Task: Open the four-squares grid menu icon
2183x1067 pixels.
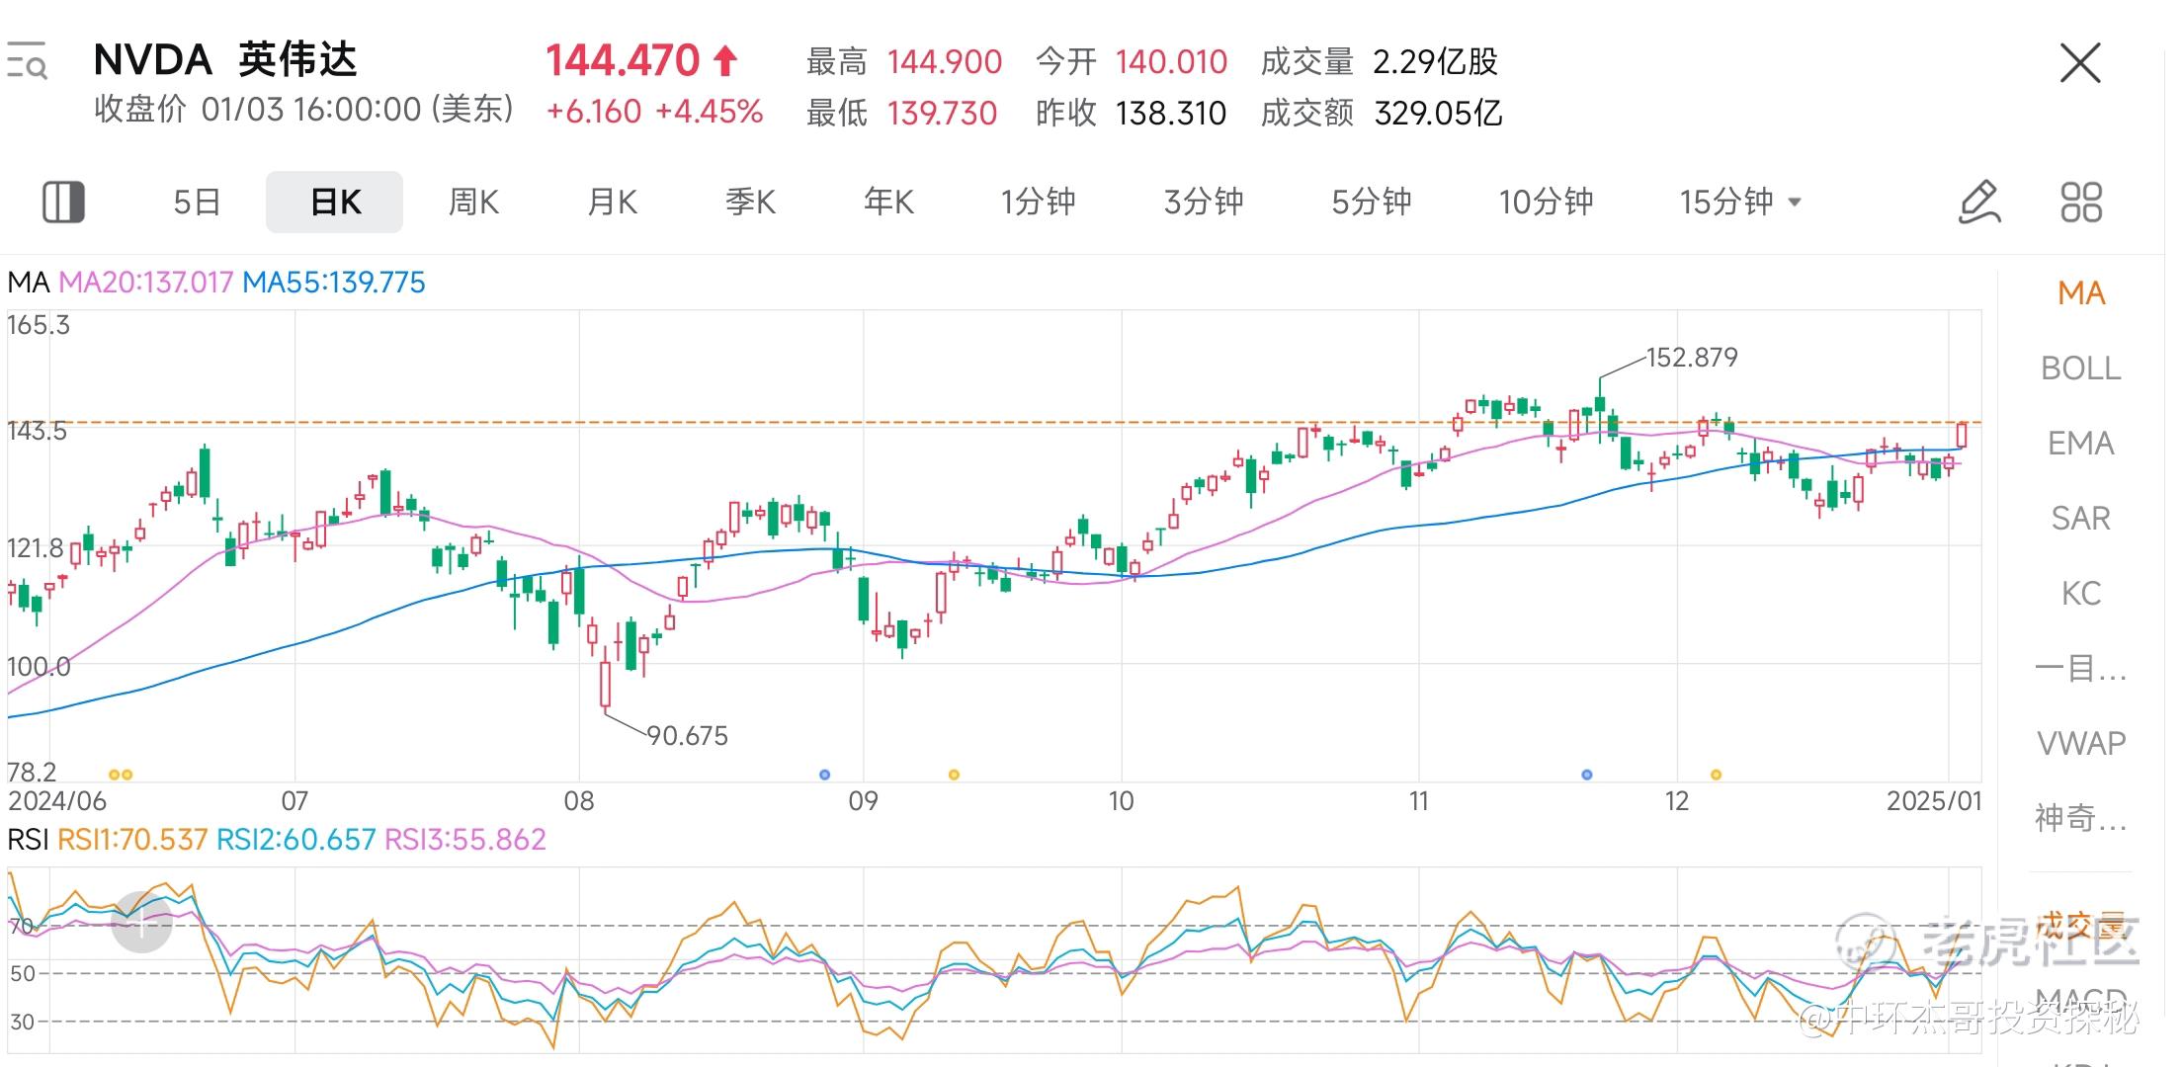Action: click(x=2081, y=202)
